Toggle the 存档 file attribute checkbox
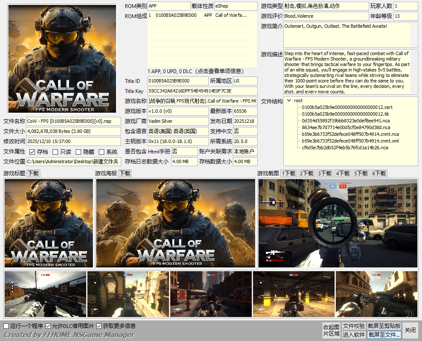Screen dimensions: 422x341 pos(32,152)
